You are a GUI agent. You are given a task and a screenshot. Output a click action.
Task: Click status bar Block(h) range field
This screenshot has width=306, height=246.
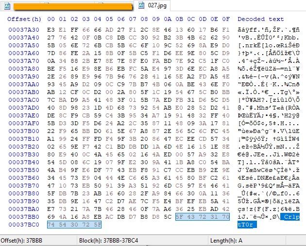108,240
